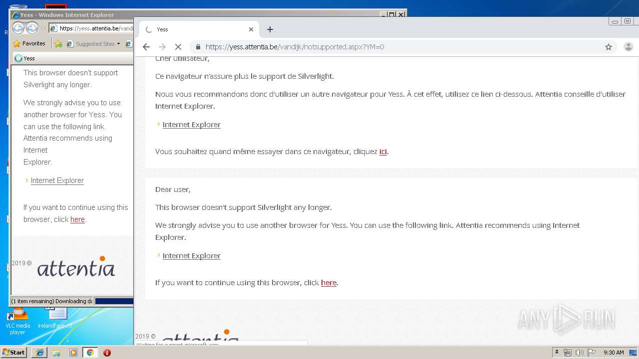
Task: Open Favorites in Internet Explorer
Action: [29, 44]
